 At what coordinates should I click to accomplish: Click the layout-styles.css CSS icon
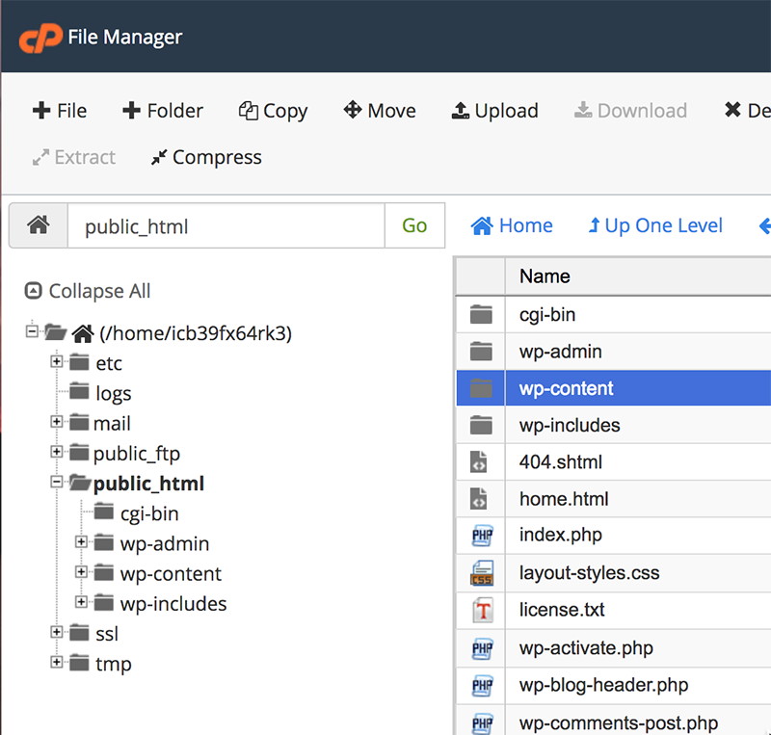482,573
